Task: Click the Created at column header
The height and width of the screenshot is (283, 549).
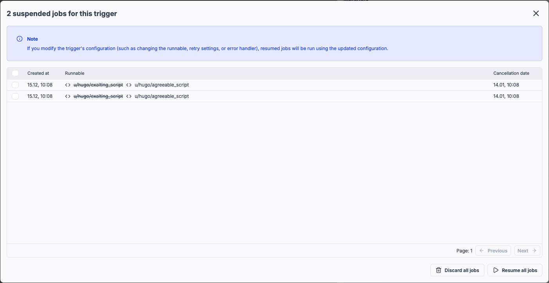Action: [38, 73]
